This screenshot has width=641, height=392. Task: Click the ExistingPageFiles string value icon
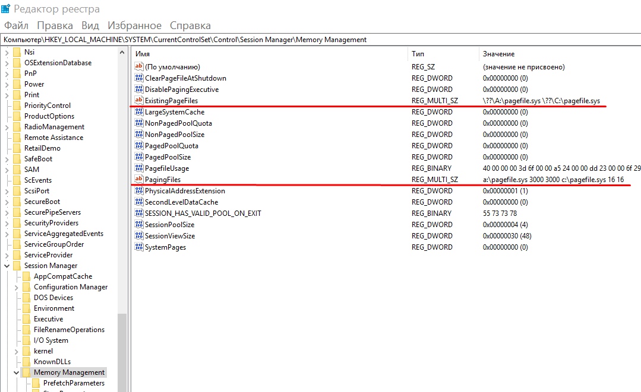pos(139,101)
